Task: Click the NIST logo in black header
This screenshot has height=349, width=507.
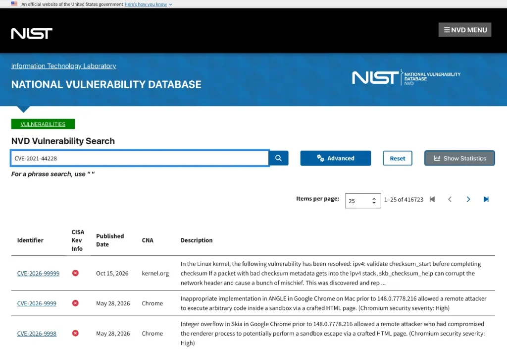Action: point(32,33)
